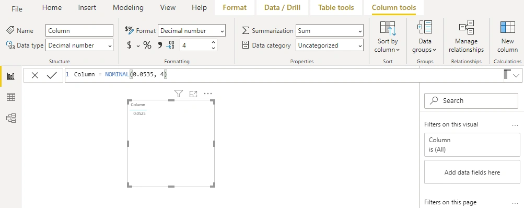Create a New column
Screen dimensions: 524x208
[x=507, y=37]
